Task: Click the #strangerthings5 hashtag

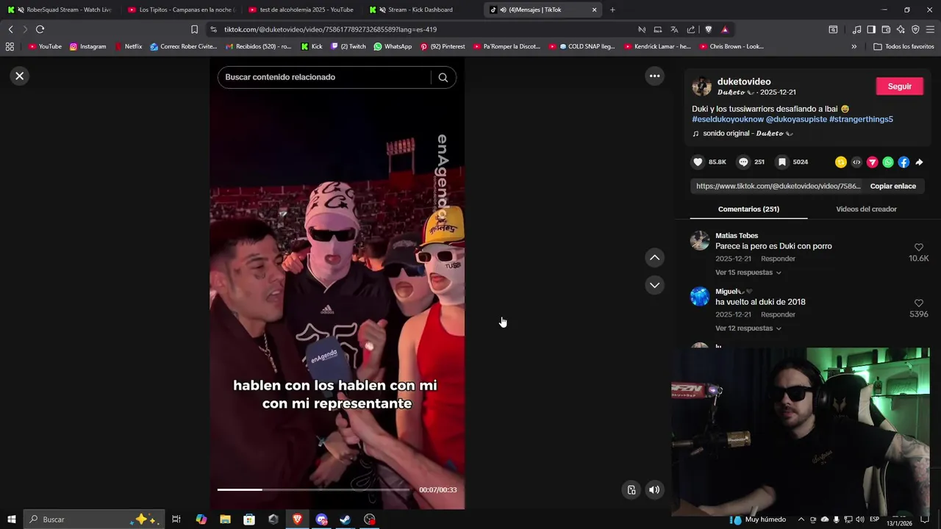Action: point(861,119)
